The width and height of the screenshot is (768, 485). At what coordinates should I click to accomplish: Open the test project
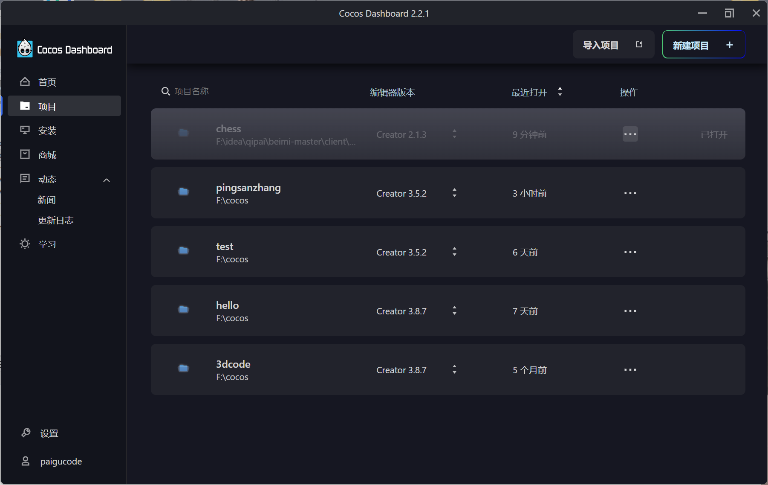pos(448,252)
